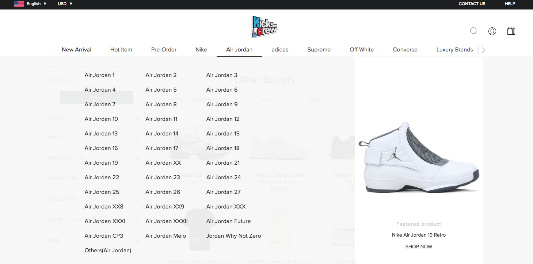Viewport: 533px width, 264px height.
Task: Select Air Jordan 27
Action: tap(224, 192)
